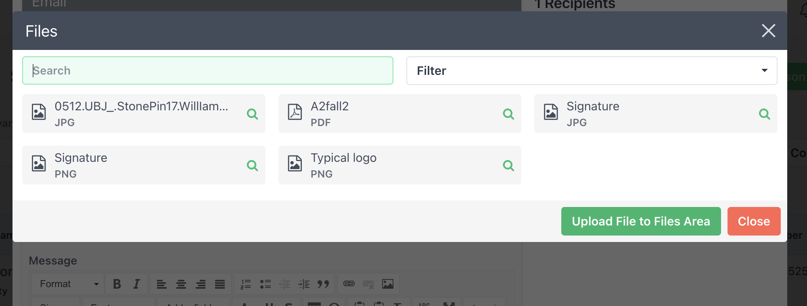Open the Format dropdown in the editor
Viewport: 807px width, 306px height.
67,283
